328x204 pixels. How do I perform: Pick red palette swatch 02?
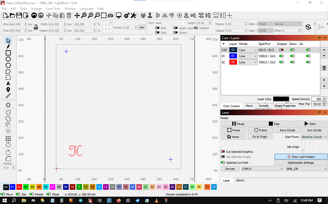[x=19, y=187]
